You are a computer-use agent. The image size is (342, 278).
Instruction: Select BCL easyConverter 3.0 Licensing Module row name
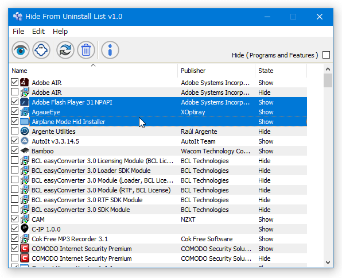point(103,161)
